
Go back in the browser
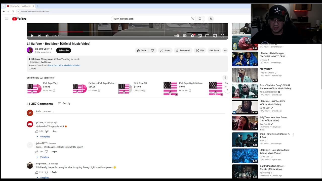tap(4, 11)
